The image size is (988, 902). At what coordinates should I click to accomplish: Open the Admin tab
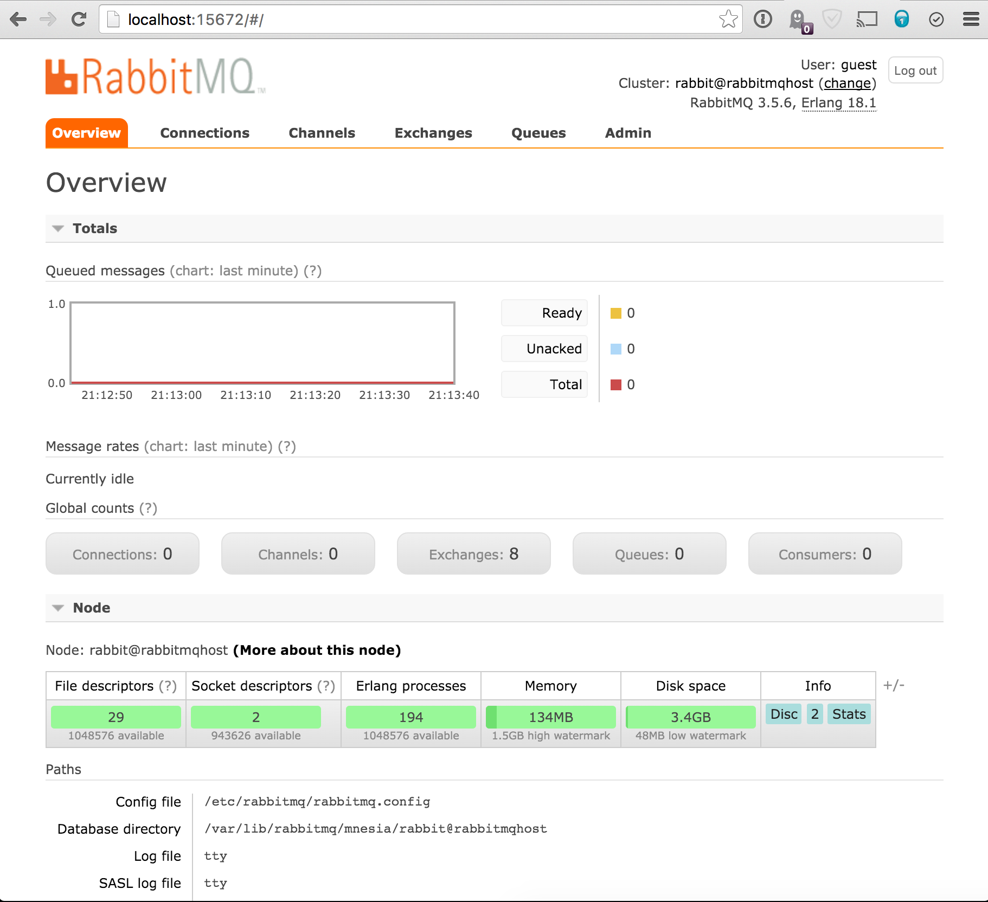click(x=628, y=133)
